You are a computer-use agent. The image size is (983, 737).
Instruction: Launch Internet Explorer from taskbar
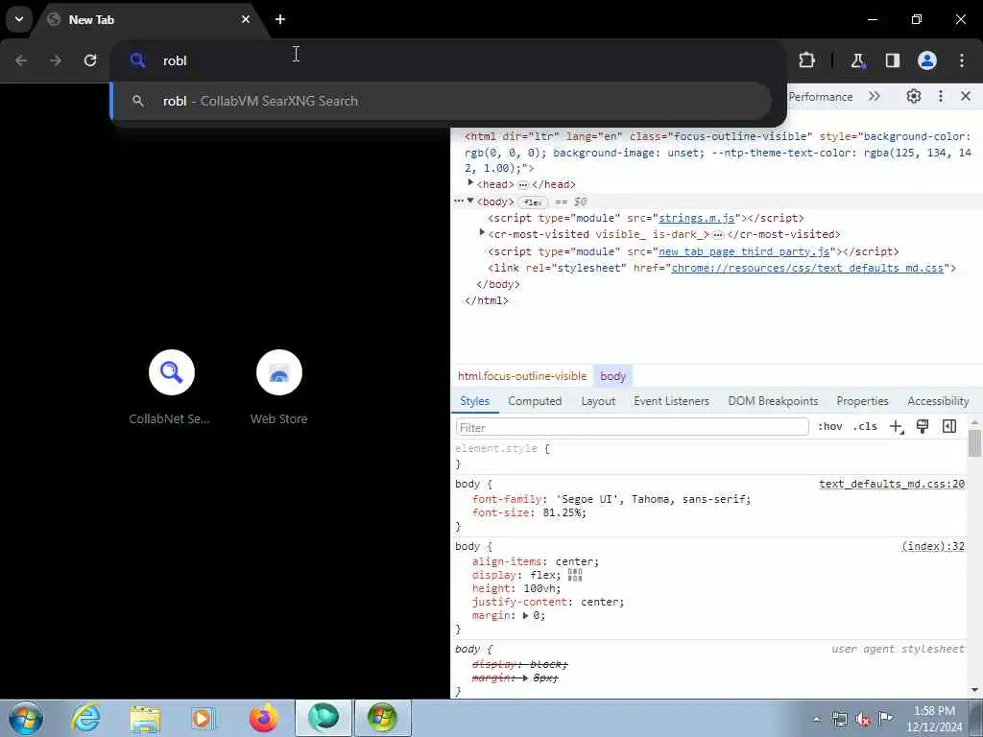click(x=85, y=718)
